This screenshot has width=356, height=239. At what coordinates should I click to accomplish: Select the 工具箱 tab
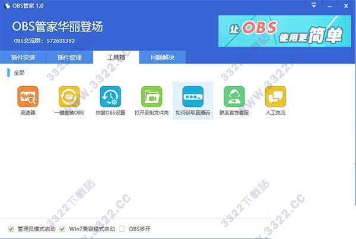[116, 57]
